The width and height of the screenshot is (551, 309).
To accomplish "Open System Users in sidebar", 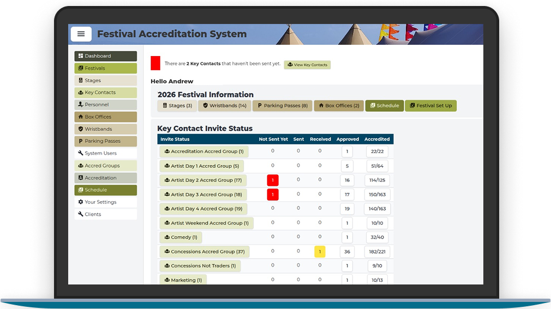I will point(105,154).
